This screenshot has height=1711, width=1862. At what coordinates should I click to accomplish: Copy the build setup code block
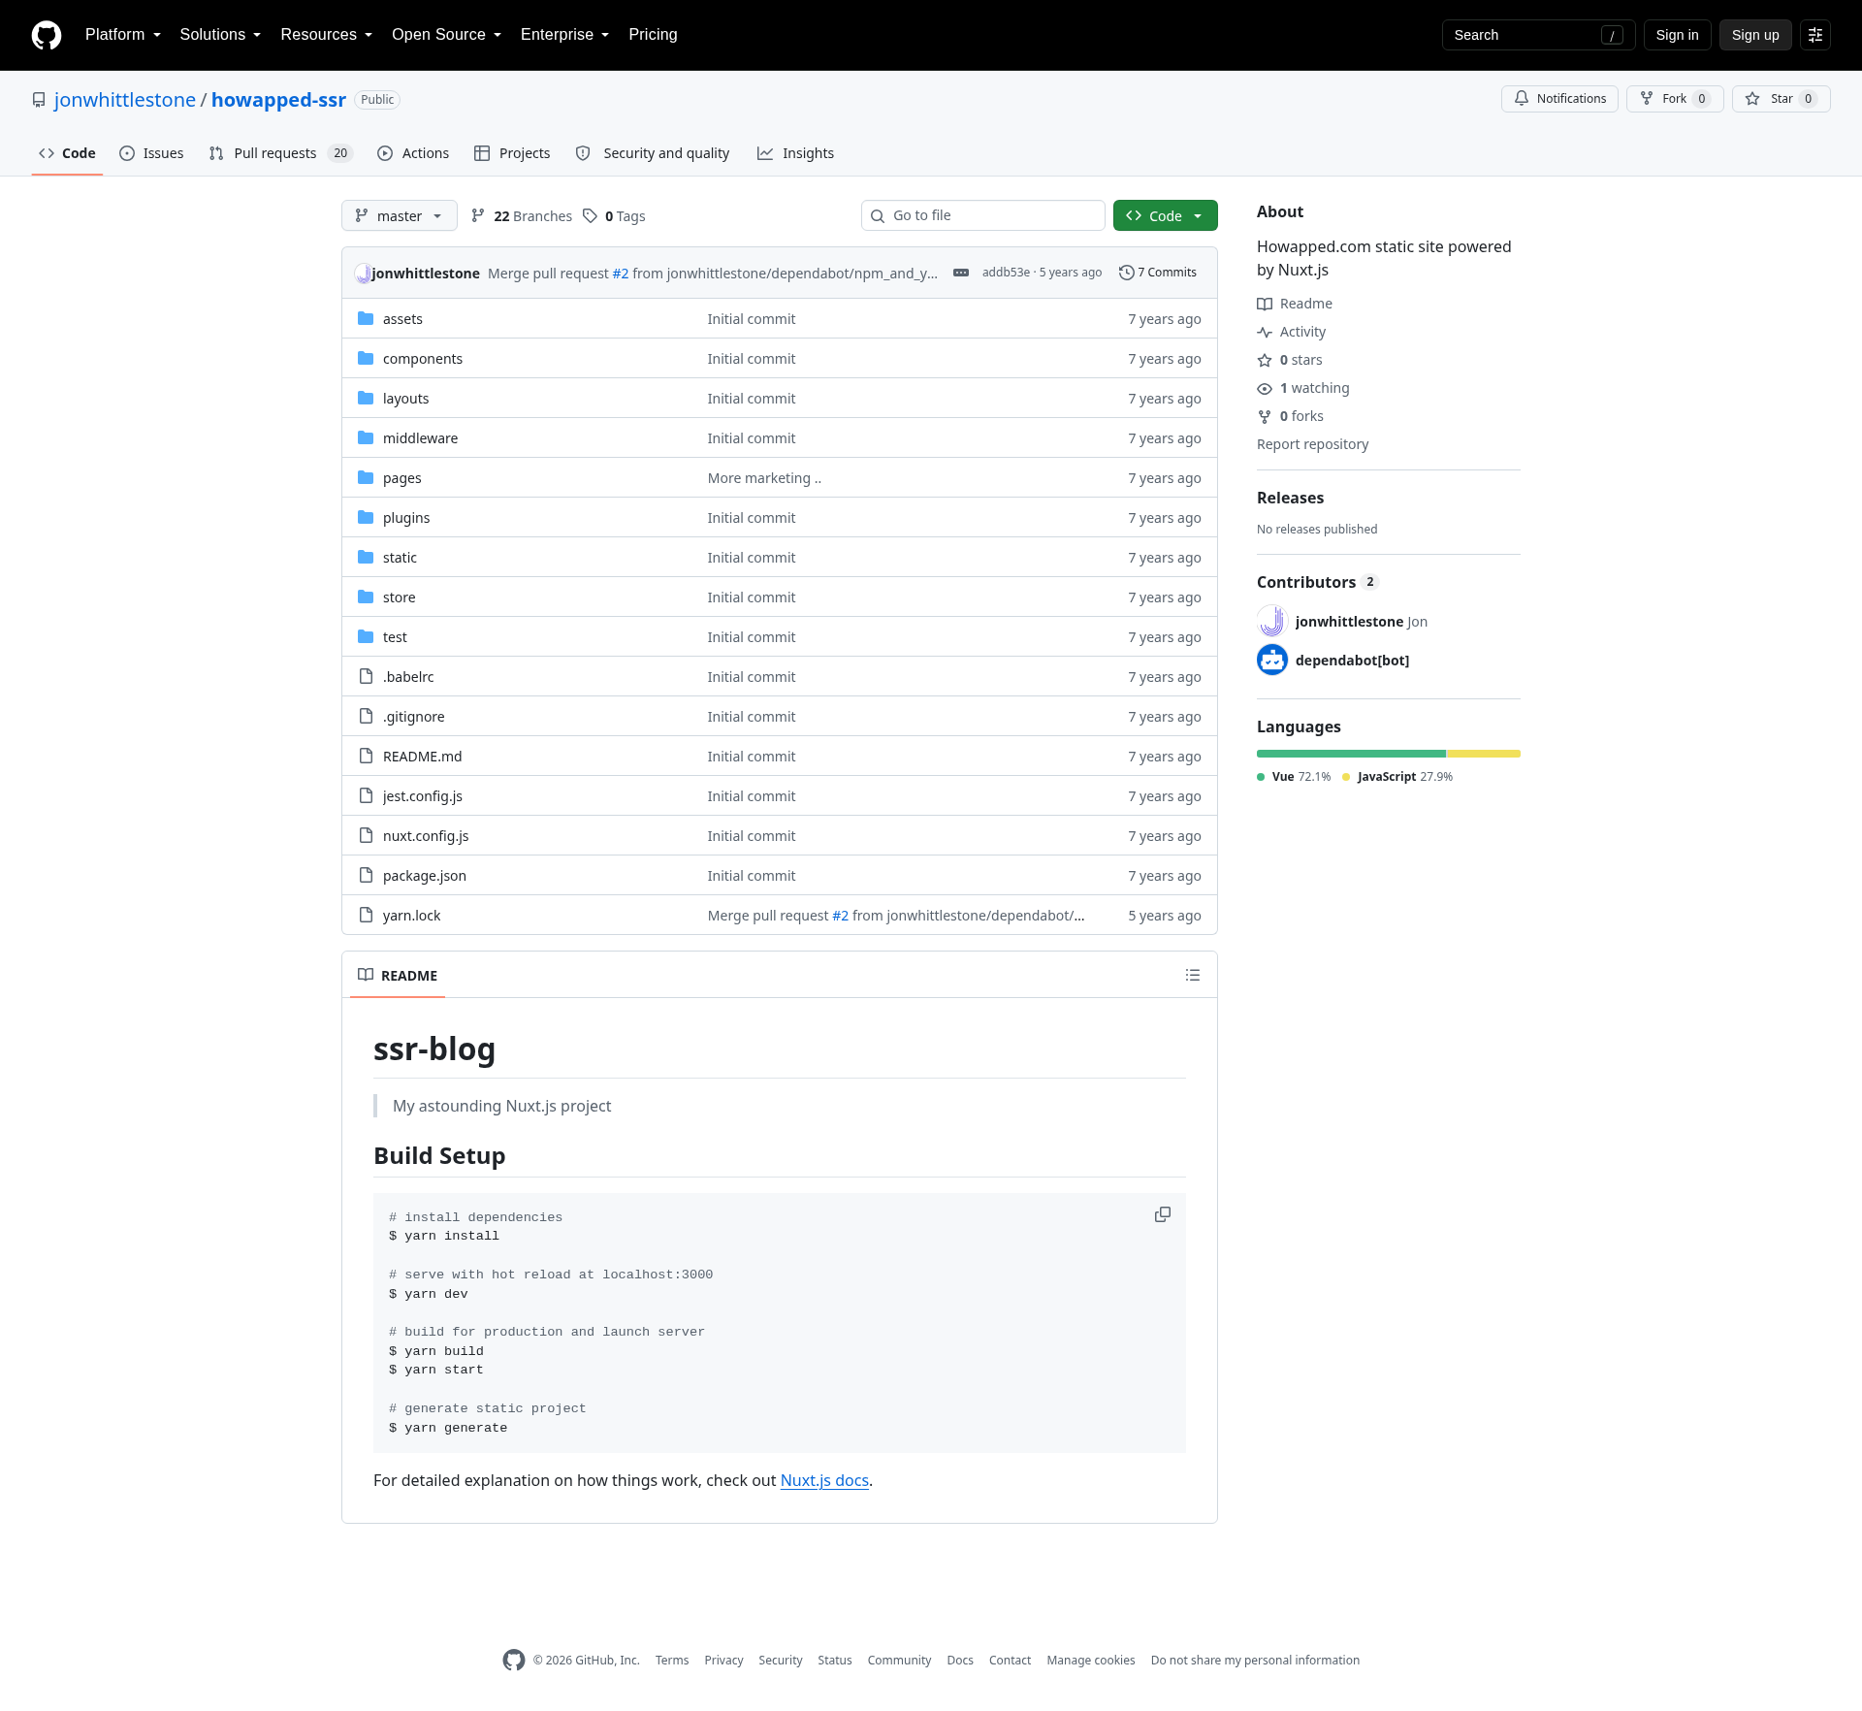(1163, 1214)
